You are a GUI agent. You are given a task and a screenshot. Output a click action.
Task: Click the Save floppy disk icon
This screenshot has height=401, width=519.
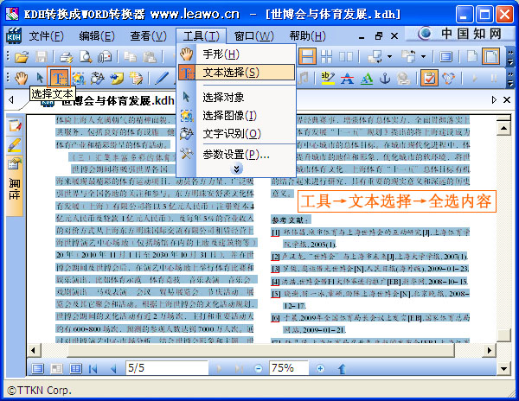pos(41,57)
